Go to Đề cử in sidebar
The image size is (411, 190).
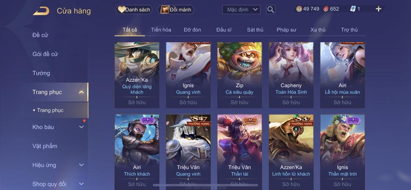click(40, 35)
